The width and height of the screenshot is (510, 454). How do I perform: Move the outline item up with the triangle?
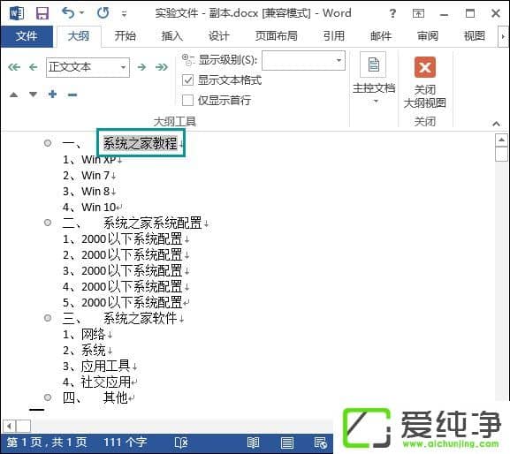[x=13, y=95]
